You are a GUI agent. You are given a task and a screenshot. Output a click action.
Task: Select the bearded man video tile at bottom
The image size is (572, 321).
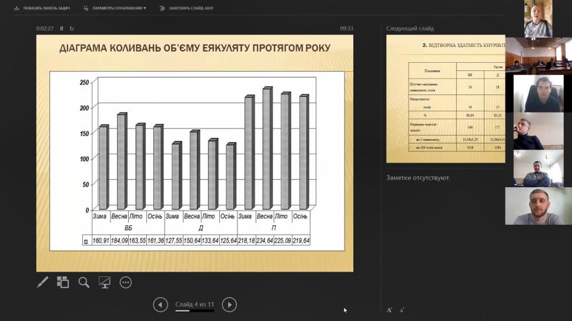coord(538,206)
